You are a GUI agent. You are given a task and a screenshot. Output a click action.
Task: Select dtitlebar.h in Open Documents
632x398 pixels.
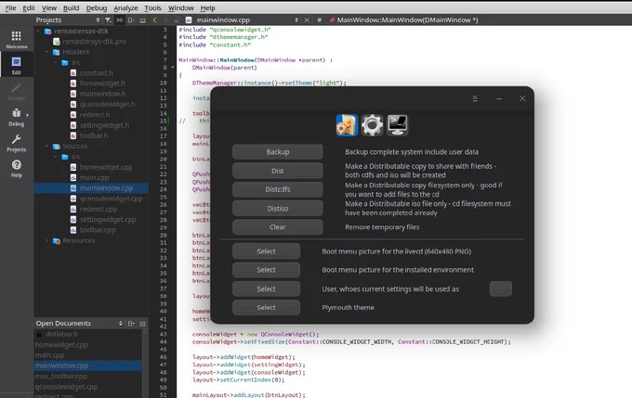61,334
